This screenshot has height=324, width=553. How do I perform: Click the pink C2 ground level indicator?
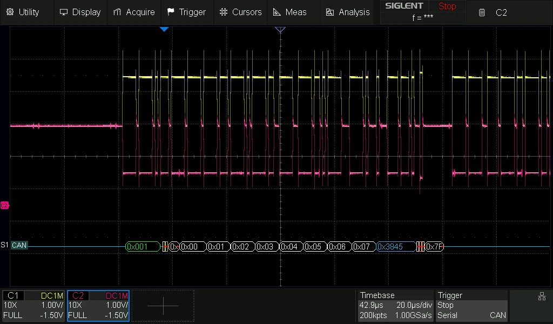(4, 205)
